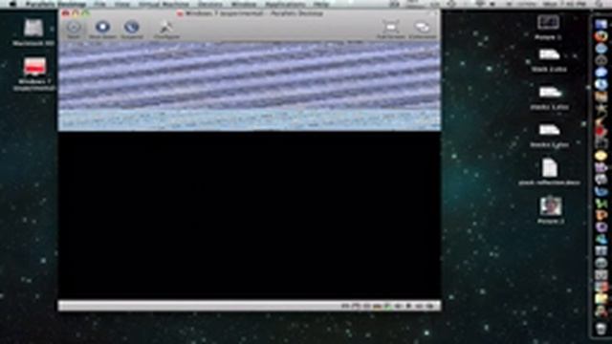Image resolution: width=612 pixels, height=344 pixels.
Task: Open Configure in the Parallels toolbar
Action: click(166, 29)
